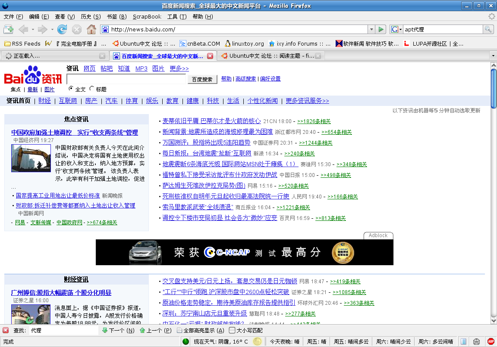Close the Baidu news tab

[210, 56]
